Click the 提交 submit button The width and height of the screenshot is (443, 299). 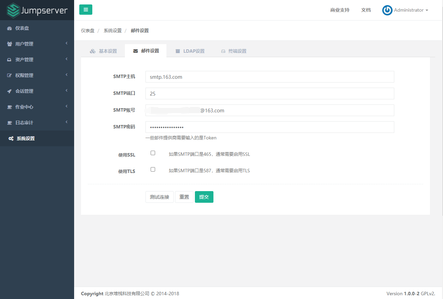pyautogui.click(x=204, y=197)
